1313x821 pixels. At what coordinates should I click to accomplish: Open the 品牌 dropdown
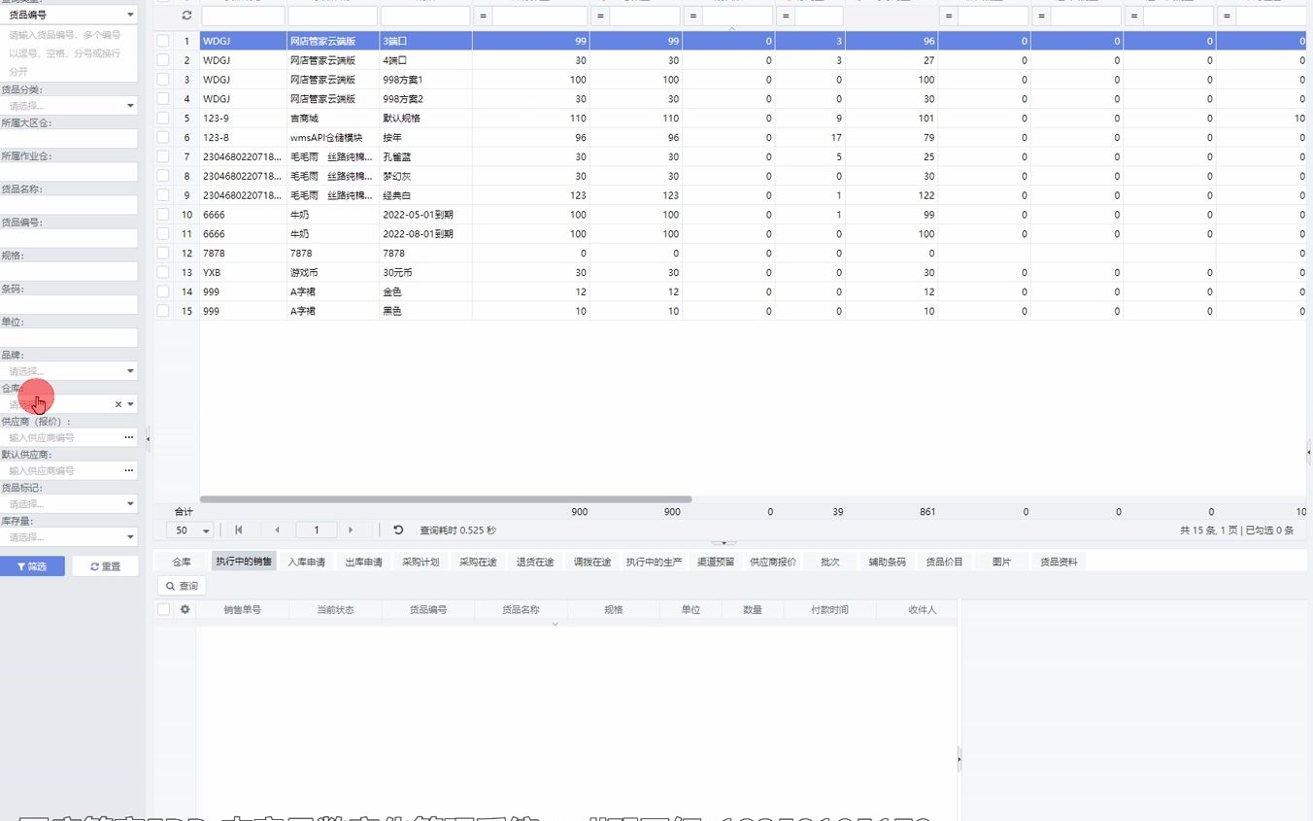[69, 371]
